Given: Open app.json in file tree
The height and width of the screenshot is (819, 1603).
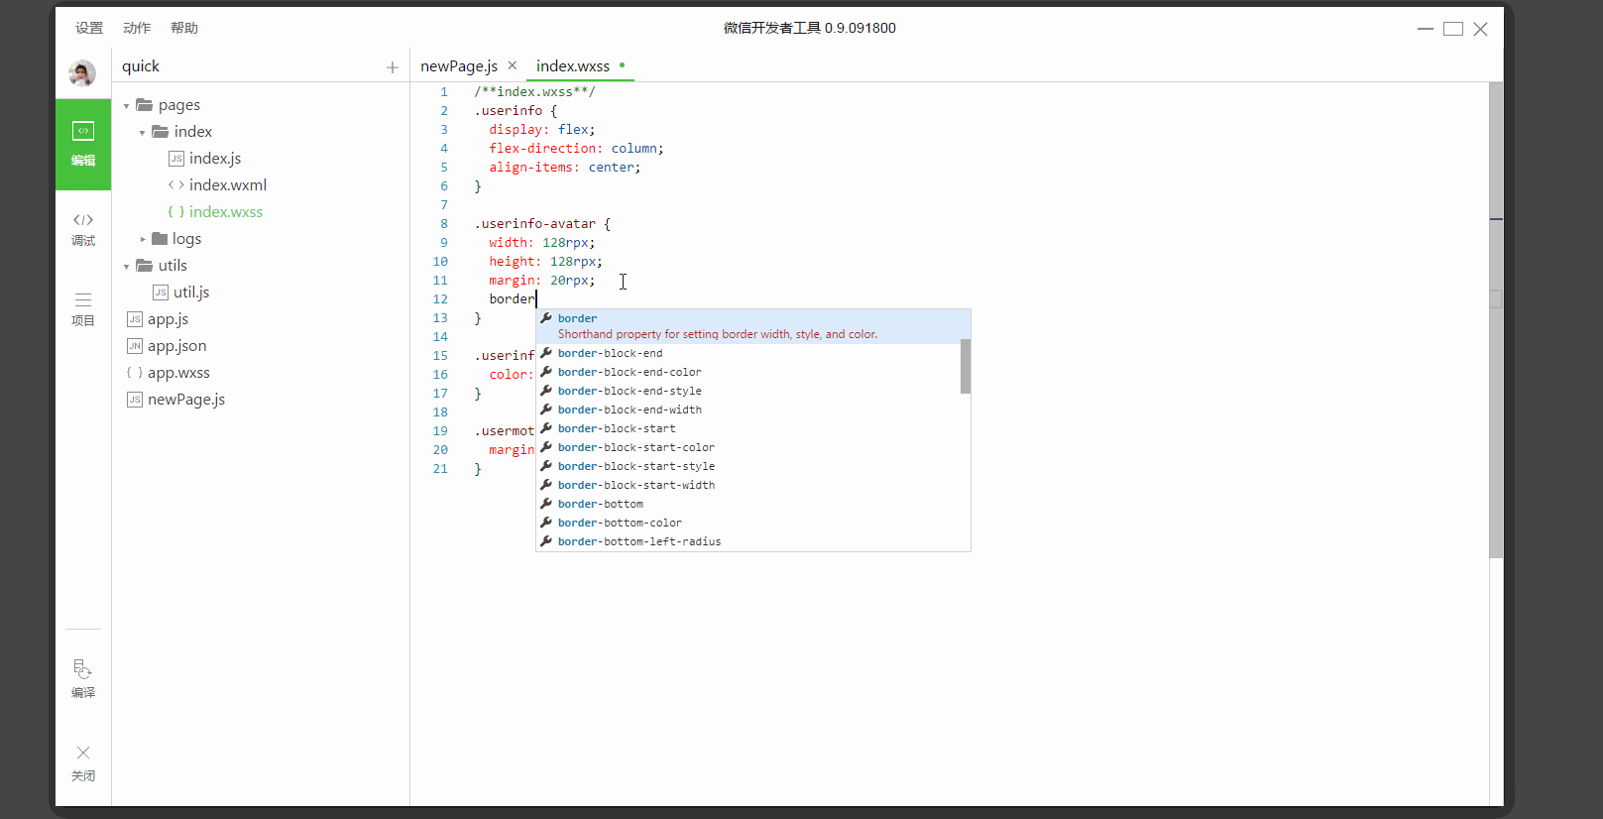Looking at the screenshot, I should (176, 346).
